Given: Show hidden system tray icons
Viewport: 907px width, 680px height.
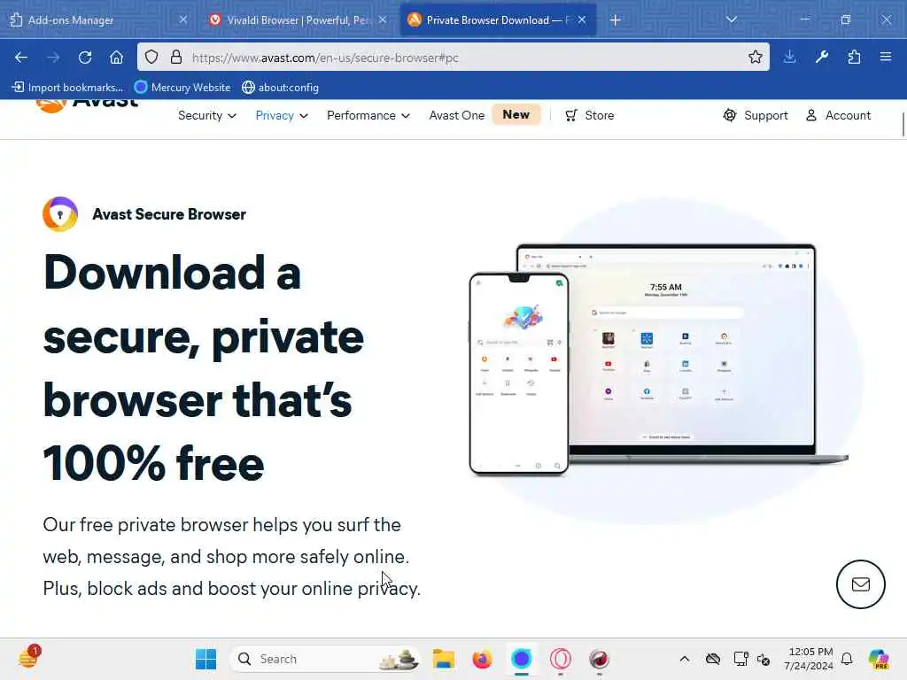Looking at the screenshot, I should pos(685,659).
